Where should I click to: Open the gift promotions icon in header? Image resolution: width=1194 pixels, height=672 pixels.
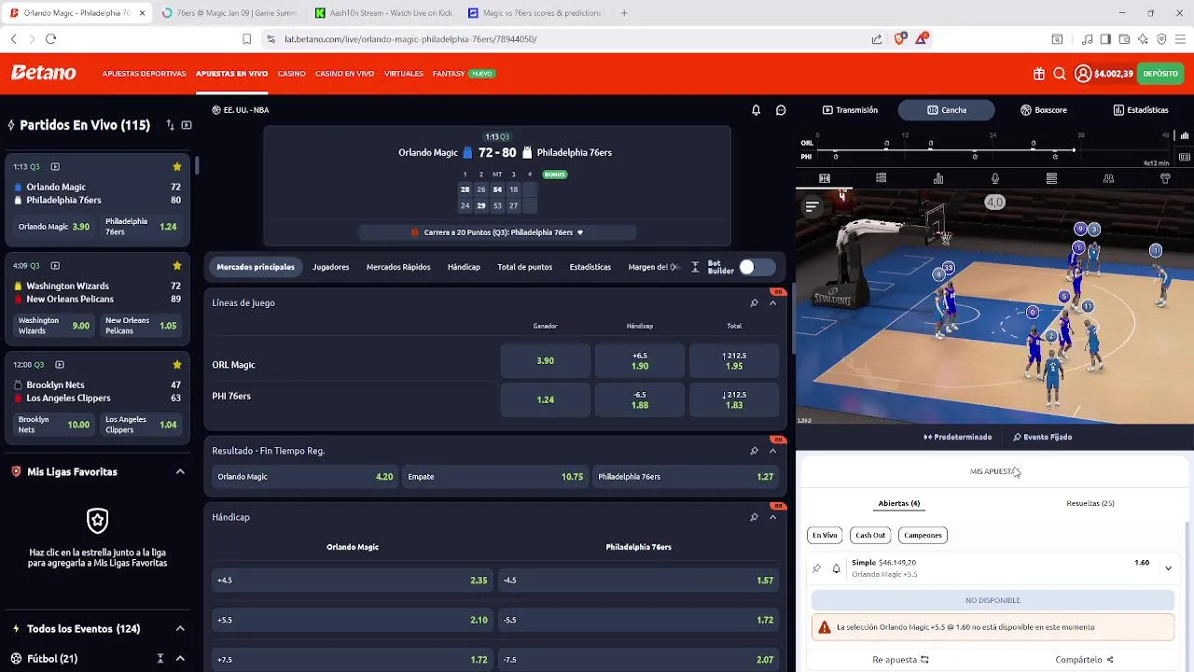[x=1039, y=74]
